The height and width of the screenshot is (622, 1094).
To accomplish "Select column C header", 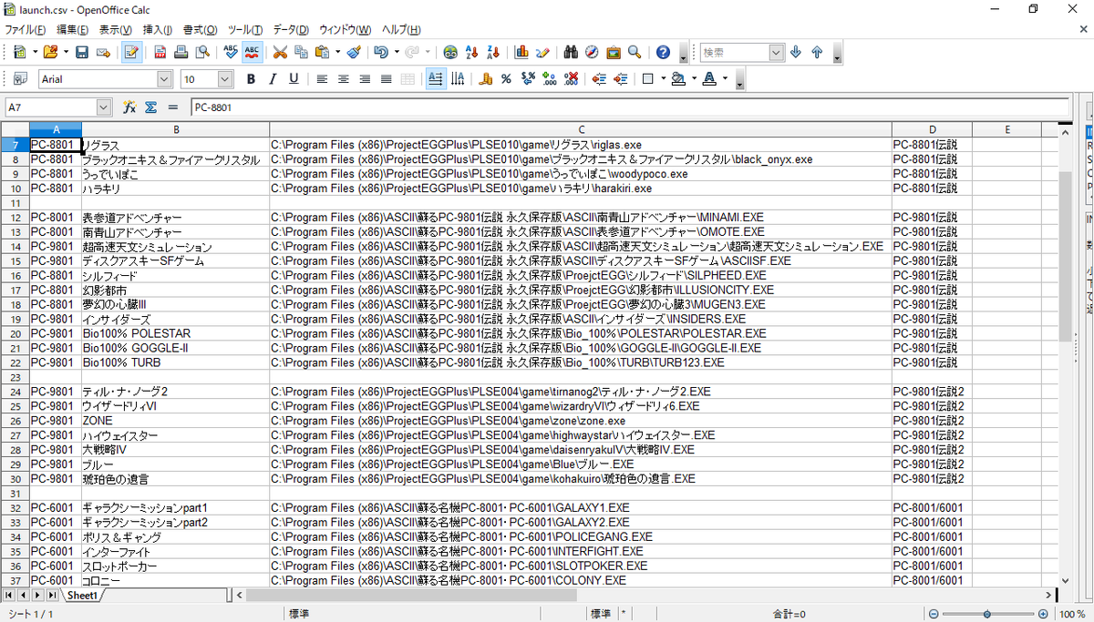I will 580,129.
